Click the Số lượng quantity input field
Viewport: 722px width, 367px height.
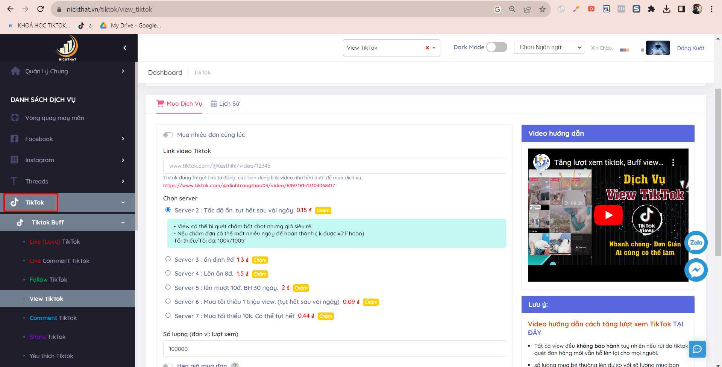335,349
